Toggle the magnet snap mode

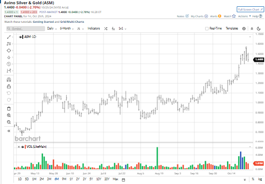click(9, 80)
